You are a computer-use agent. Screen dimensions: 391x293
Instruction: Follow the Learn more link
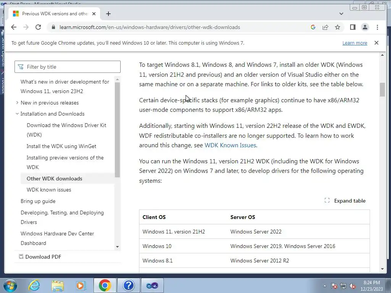click(x=355, y=43)
